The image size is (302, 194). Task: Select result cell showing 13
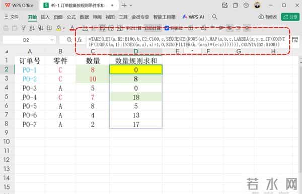point(136,115)
